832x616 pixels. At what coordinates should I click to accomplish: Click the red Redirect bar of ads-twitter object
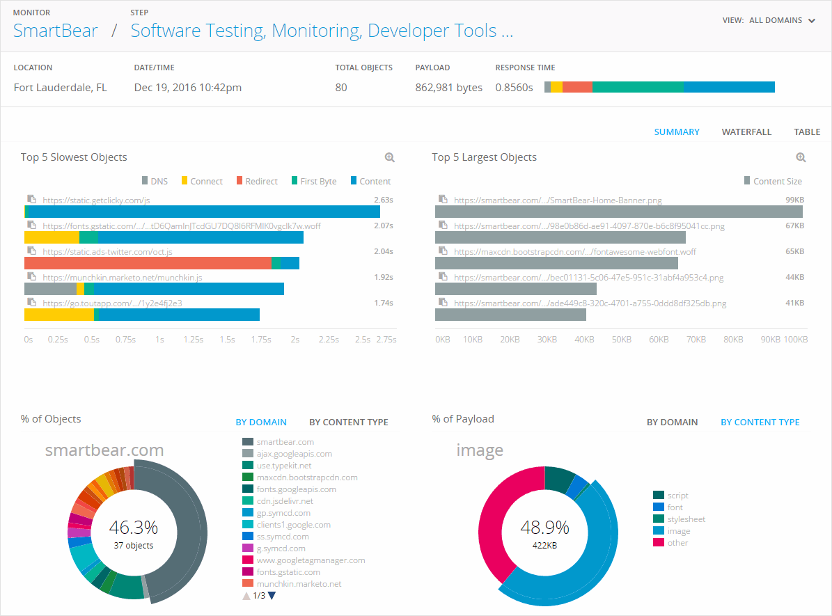[148, 263]
